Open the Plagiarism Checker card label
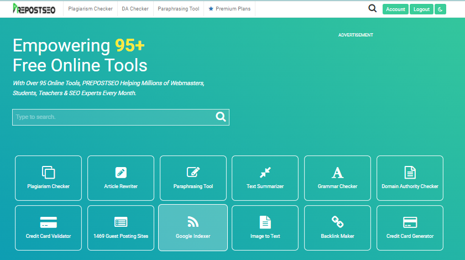Screen dimensions: 465x260 [x=48, y=186]
